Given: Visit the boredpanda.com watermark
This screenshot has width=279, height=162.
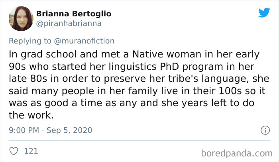Looking at the screenshot, I should point(237,154).
